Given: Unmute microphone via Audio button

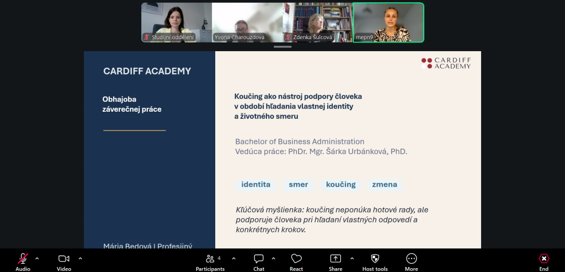Looking at the screenshot, I should (23, 262).
